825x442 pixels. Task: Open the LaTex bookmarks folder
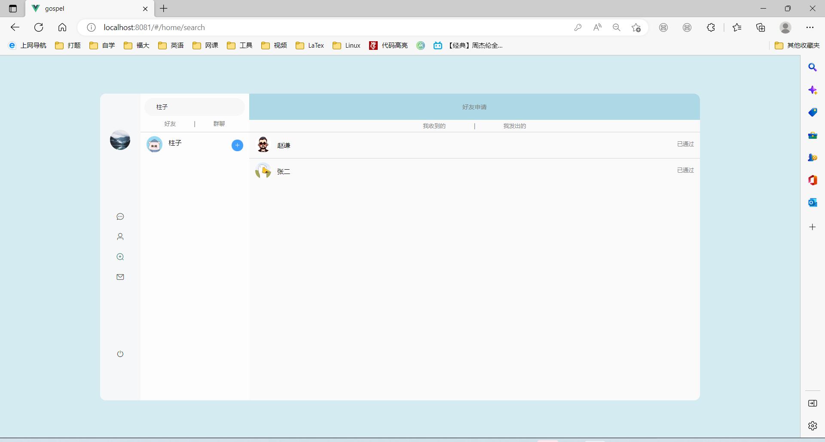pos(310,46)
